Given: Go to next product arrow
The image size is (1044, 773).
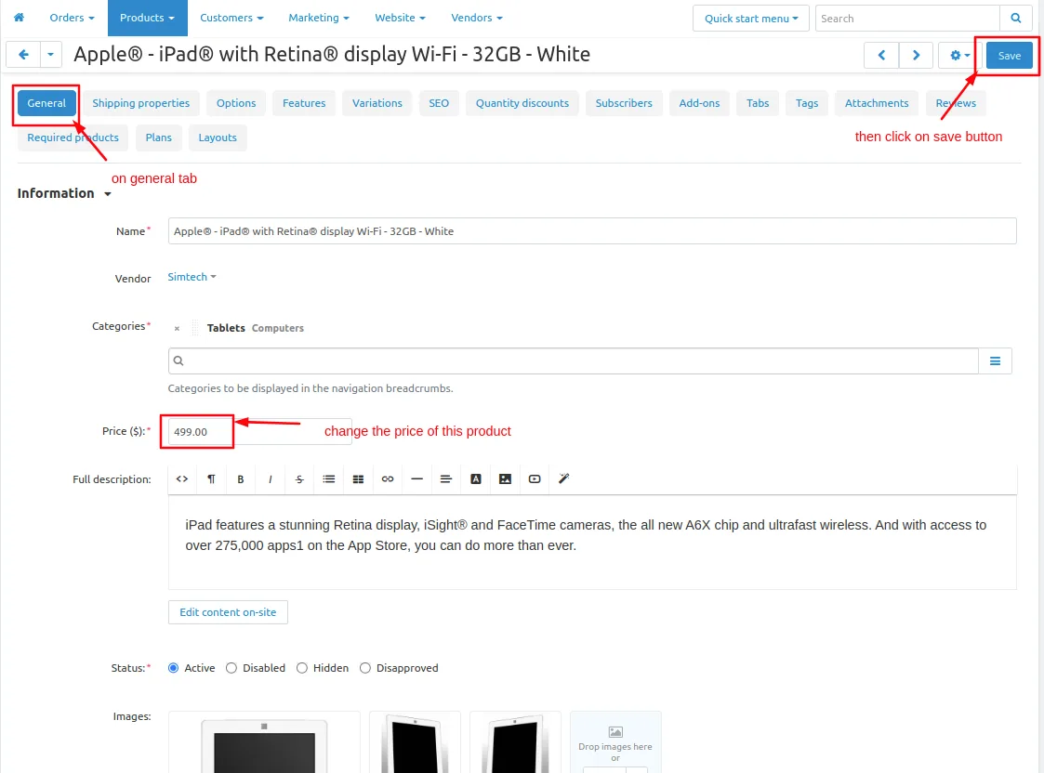Looking at the screenshot, I should [x=916, y=55].
